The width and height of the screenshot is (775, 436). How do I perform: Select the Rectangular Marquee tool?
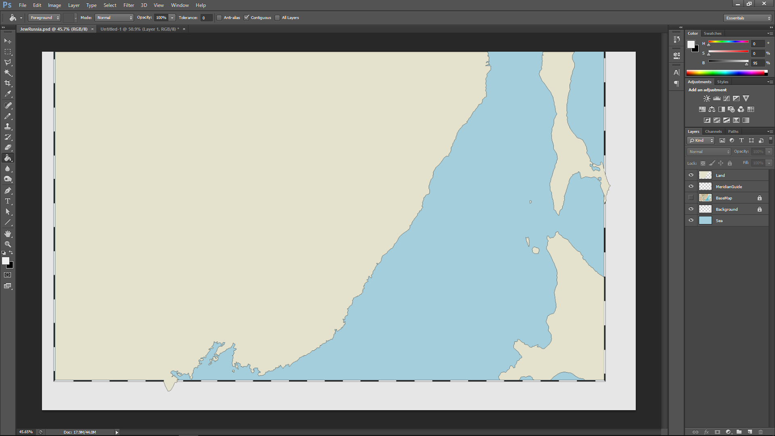(x=8, y=52)
